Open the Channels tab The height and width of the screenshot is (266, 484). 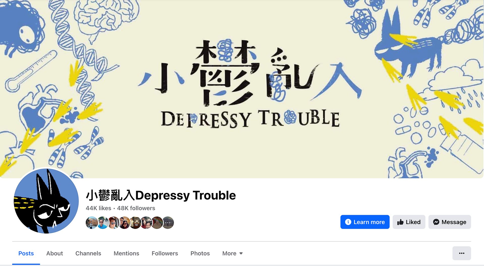pyautogui.click(x=88, y=253)
